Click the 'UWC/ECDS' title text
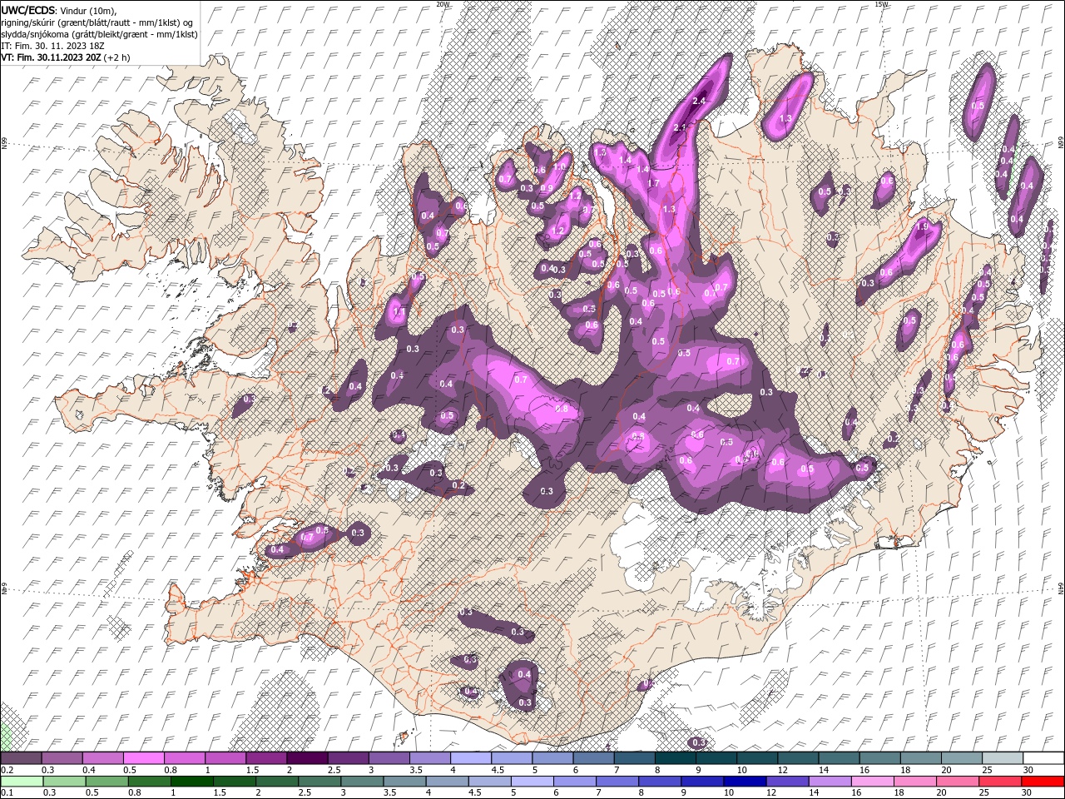This screenshot has height=799, width=1065. tap(27, 10)
